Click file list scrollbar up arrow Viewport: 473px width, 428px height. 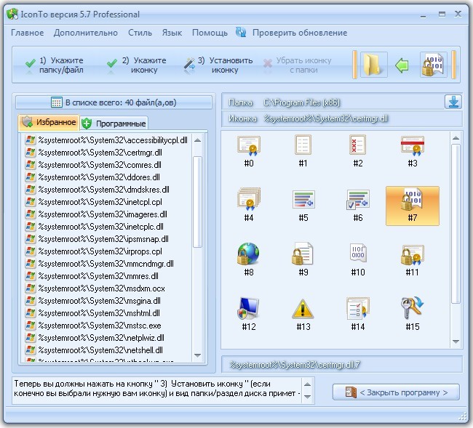[x=198, y=140]
